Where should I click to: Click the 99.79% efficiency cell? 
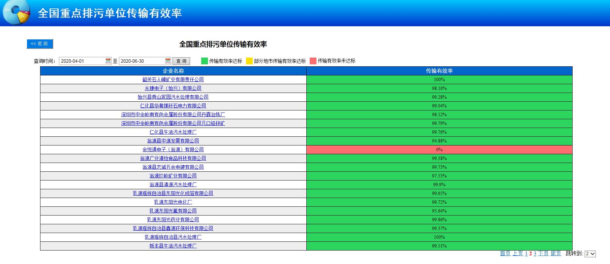439,123
